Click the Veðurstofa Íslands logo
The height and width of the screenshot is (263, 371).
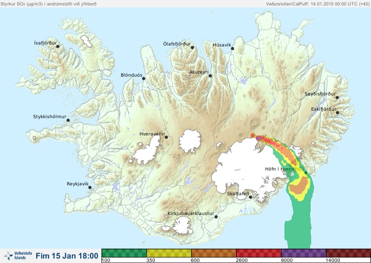point(18,256)
